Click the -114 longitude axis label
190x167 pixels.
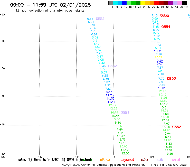pyautogui.click(x=77, y=157)
